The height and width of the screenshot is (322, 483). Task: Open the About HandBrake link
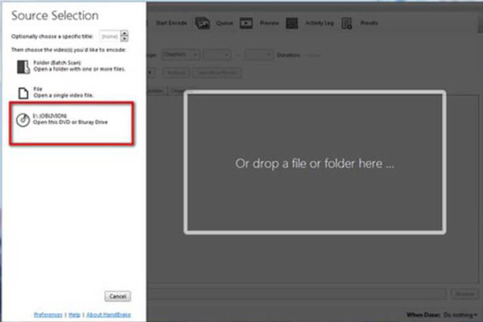[109, 315]
